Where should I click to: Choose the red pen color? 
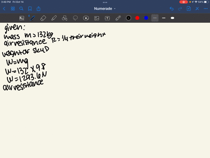[137, 18]
